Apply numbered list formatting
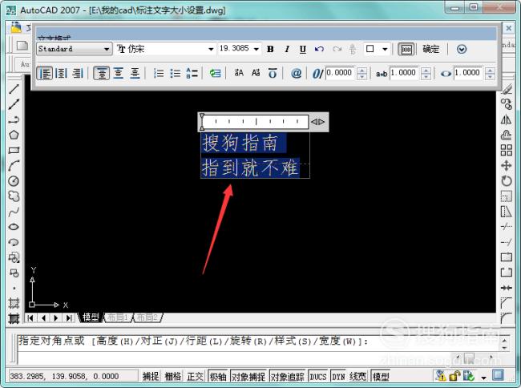Image resolution: width=521 pixels, height=388 pixels. 159,73
